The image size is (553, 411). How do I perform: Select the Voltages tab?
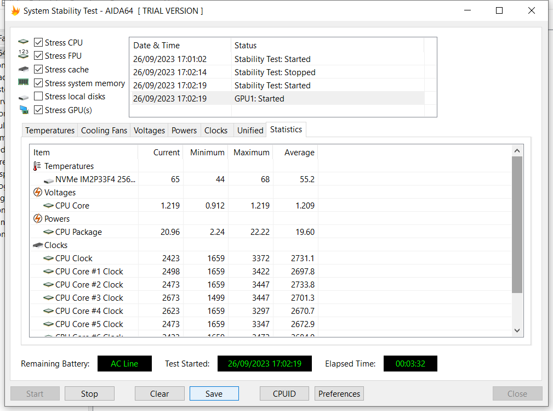149,130
